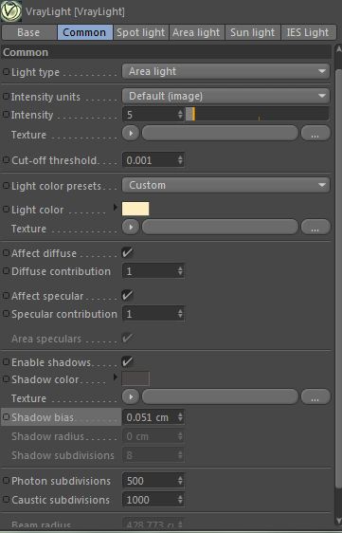342x533 pixels.
Task: Switch to Spot light tab
Action: tap(140, 32)
